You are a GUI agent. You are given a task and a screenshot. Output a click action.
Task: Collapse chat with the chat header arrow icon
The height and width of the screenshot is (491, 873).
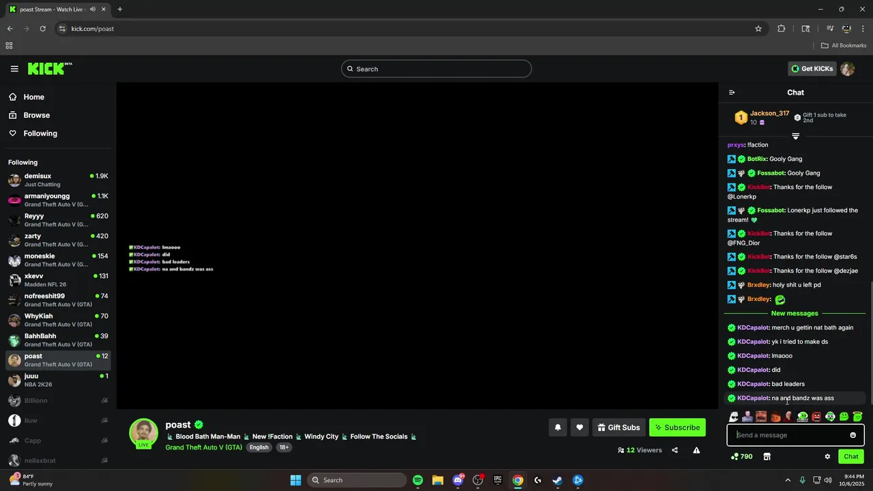[x=732, y=93]
